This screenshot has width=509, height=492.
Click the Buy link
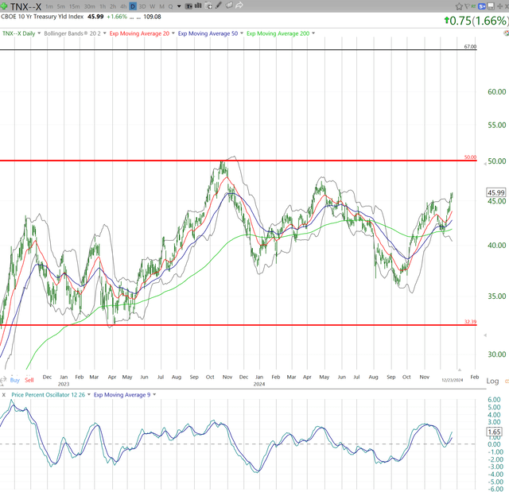(15, 380)
